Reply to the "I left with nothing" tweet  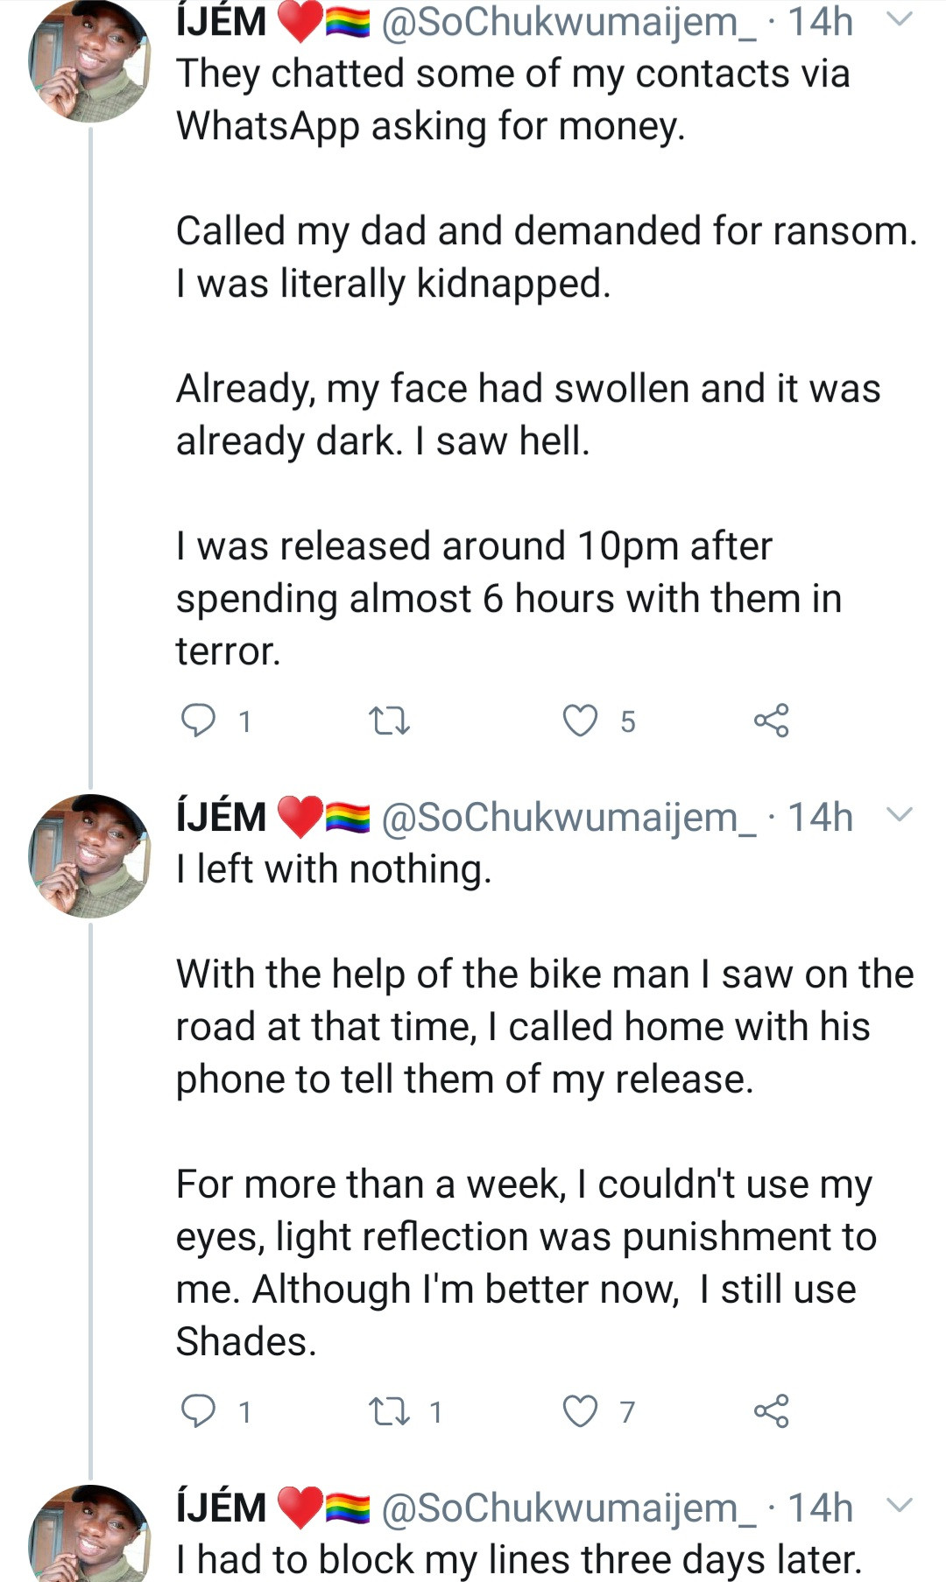pos(199,1411)
